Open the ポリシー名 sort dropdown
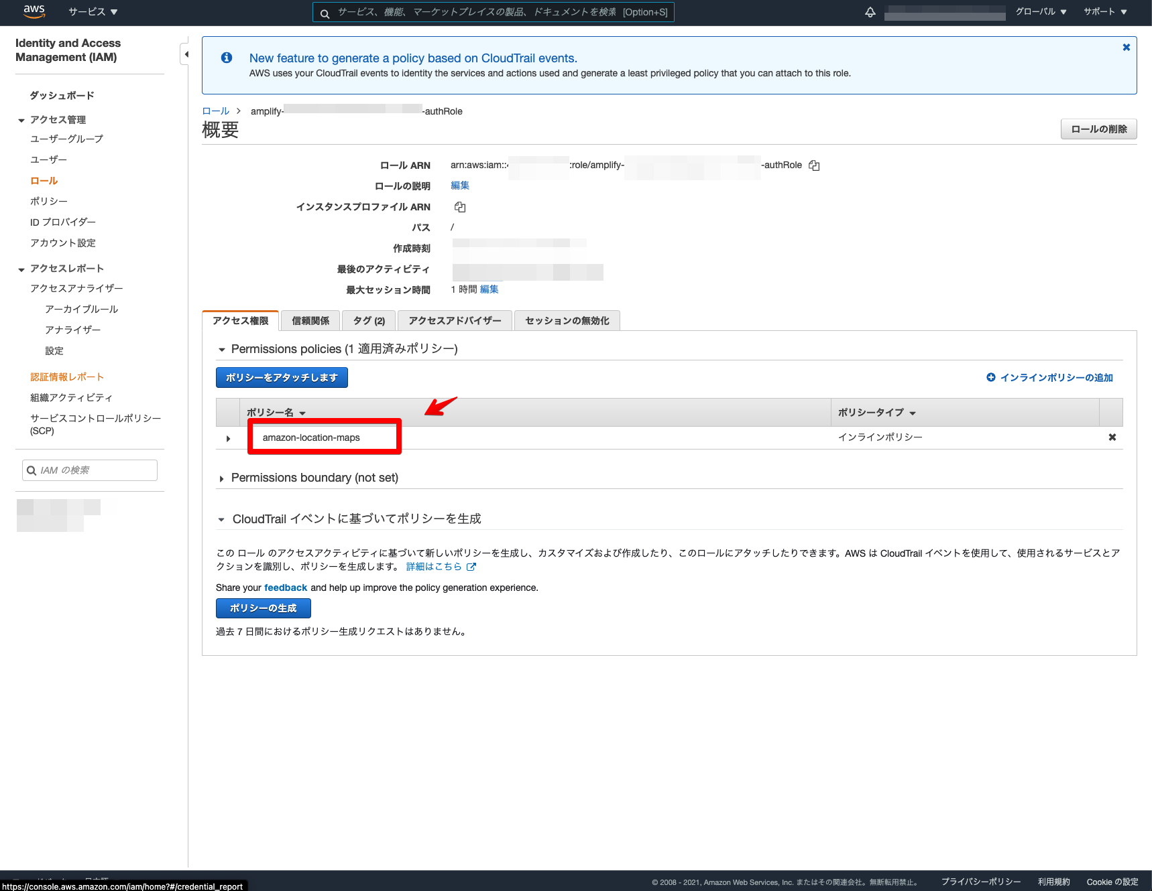Screen dimensions: 1152x891 303,413
